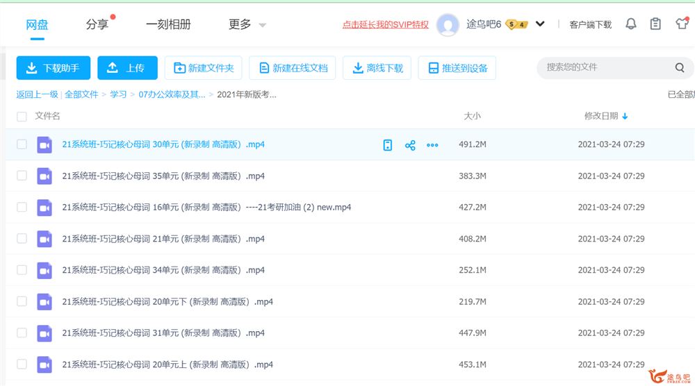Screen dimensions: 695x386
Task: Click video icon of 34单元 file
Action: (44, 271)
